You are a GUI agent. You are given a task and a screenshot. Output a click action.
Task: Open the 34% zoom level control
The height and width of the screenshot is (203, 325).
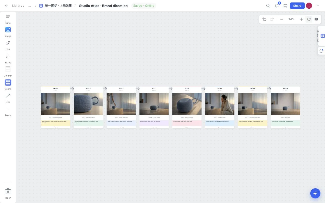click(x=291, y=19)
